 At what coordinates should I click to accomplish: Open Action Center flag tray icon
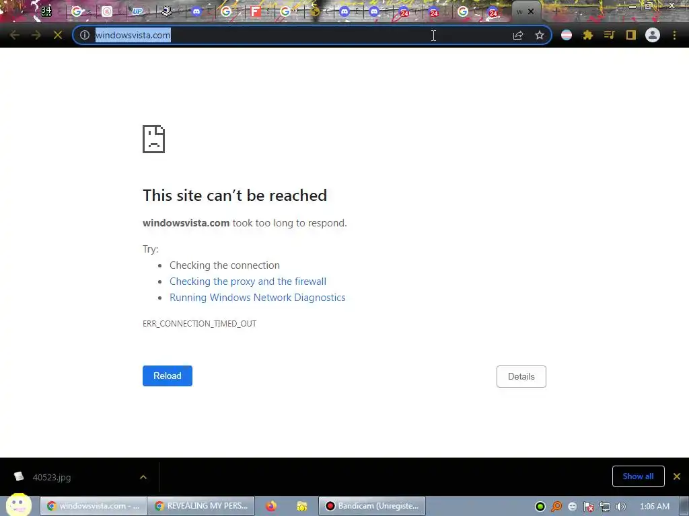tap(588, 507)
